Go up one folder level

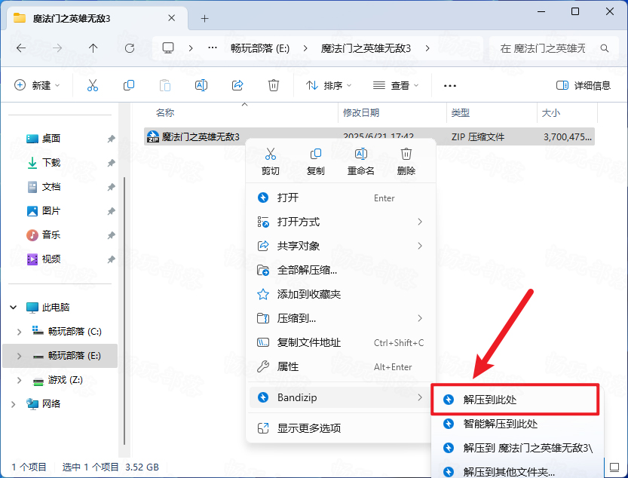(93, 48)
